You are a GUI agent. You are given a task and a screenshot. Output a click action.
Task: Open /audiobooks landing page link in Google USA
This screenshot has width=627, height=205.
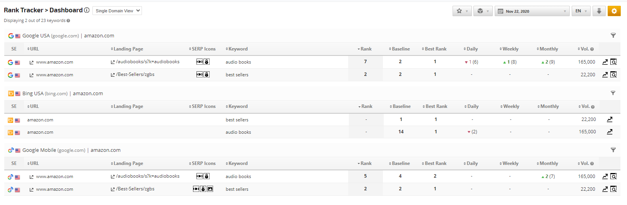(147, 62)
